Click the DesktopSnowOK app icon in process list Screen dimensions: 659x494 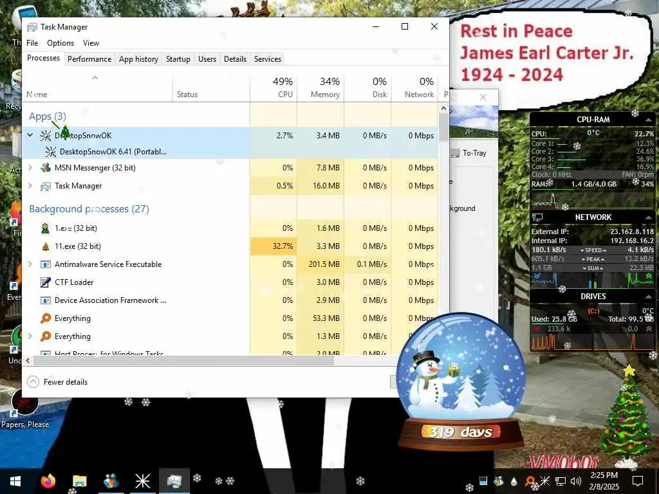click(x=46, y=135)
